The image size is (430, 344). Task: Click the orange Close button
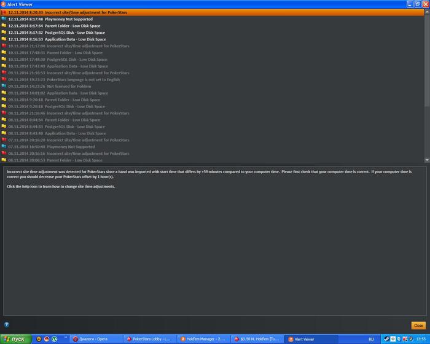(x=418, y=326)
